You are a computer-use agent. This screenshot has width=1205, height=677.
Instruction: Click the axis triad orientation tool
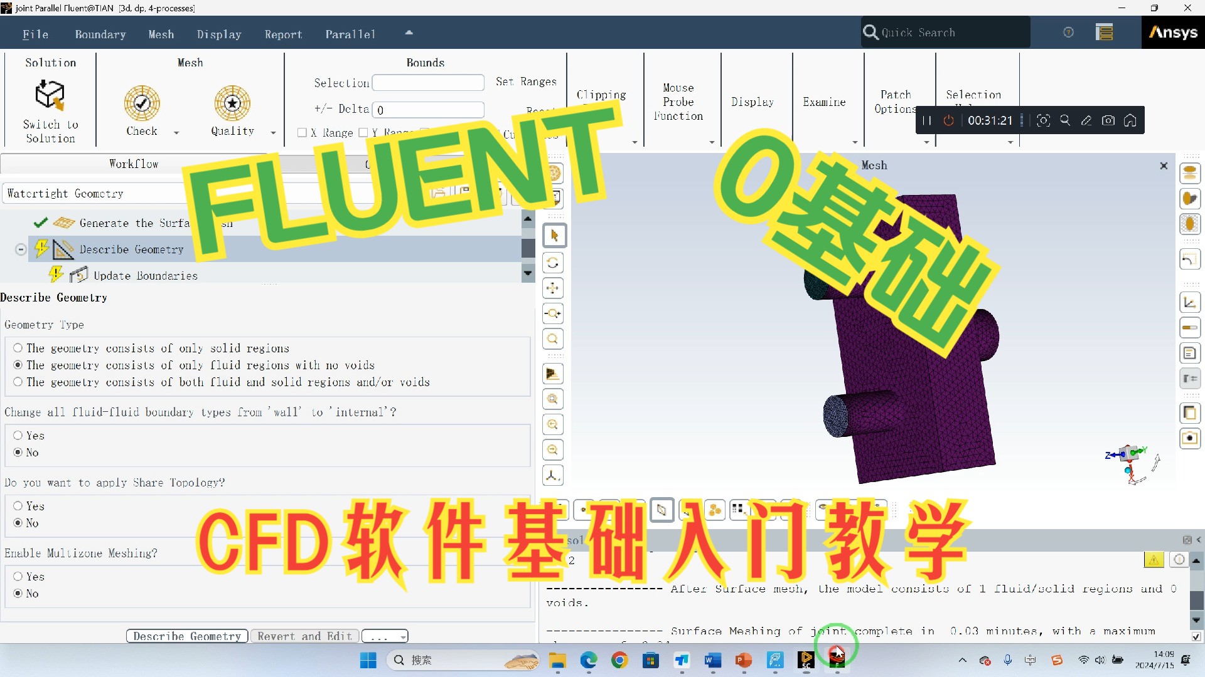pos(552,475)
